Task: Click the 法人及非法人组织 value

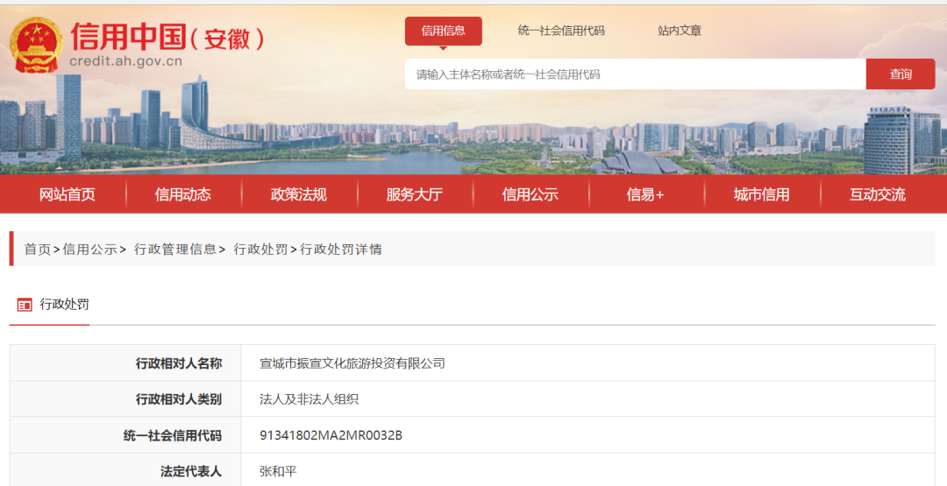Action: click(x=309, y=398)
